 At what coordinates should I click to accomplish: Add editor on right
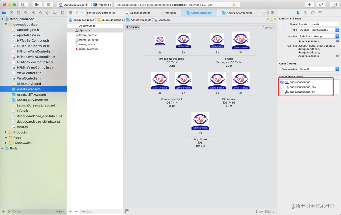(273, 13)
